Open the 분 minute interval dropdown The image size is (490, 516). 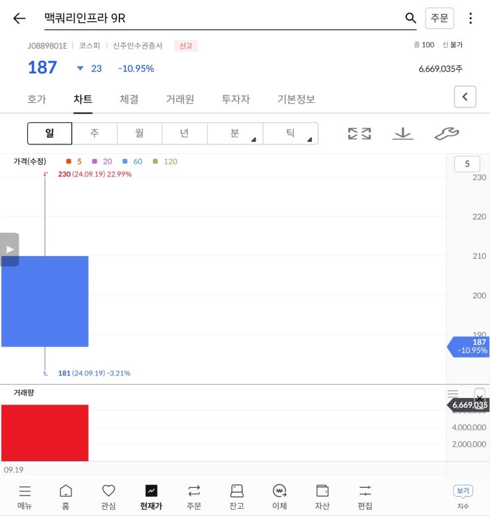[235, 133]
